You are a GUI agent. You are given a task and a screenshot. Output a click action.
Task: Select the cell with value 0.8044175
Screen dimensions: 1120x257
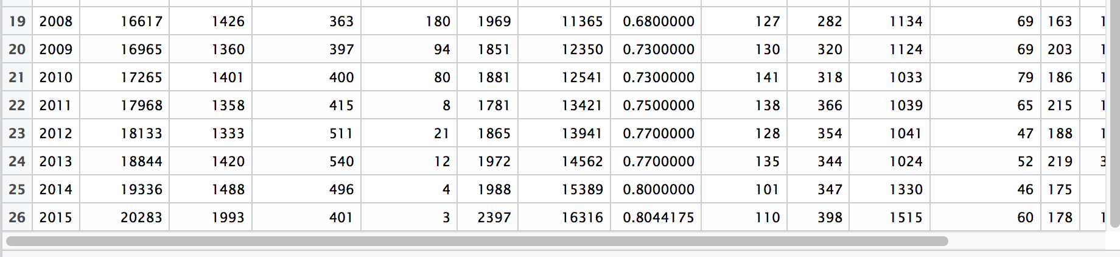658,217
